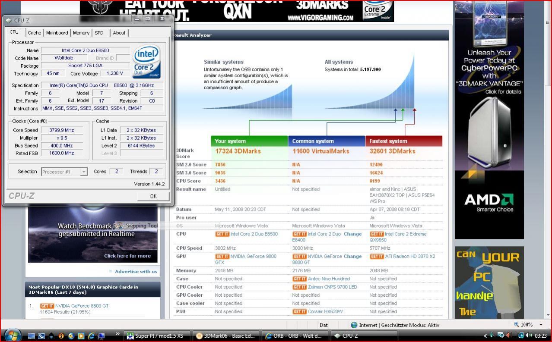Click GET IT badge for Antec Nine Hundred
This screenshot has height=342, width=552.
299,279
